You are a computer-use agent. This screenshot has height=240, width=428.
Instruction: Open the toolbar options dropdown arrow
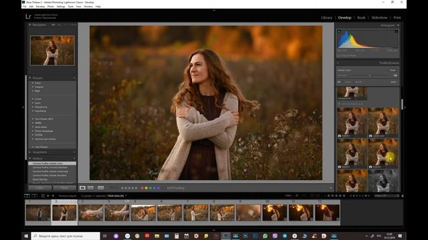[x=330, y=188]
